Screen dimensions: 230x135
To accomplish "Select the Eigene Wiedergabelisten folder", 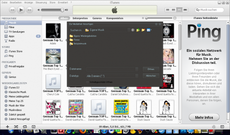I will [83, 36].
